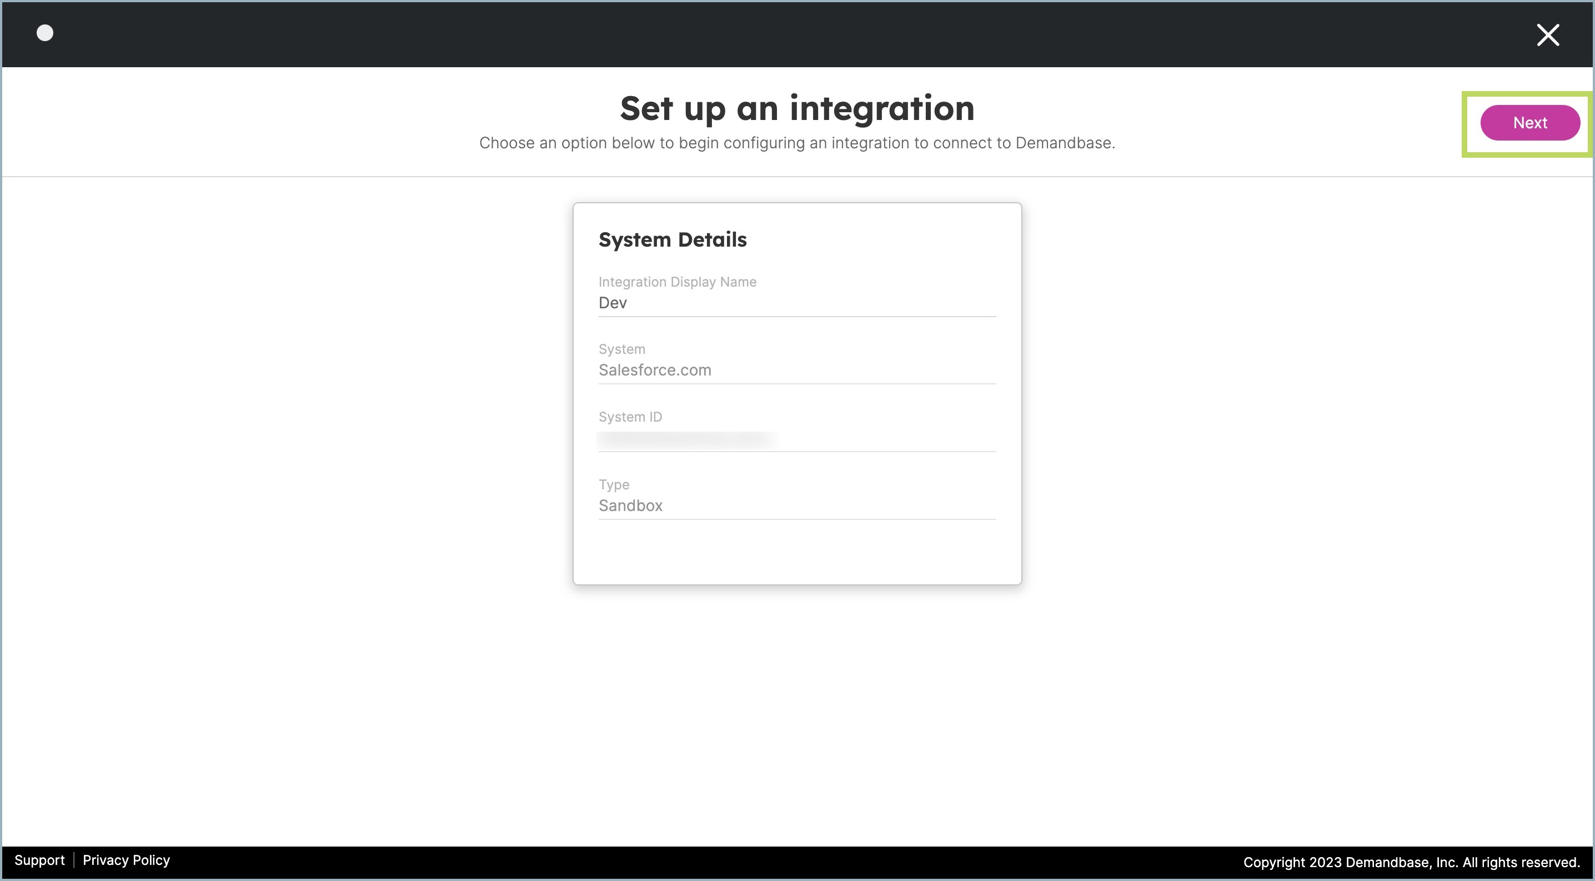Screen dimensions: 1595x881
Task: Click the 'System ID' field label
Action: click(630, 417)
